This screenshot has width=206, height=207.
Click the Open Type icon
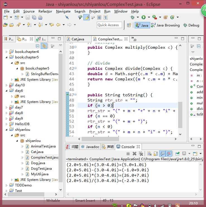coord(5,25)
